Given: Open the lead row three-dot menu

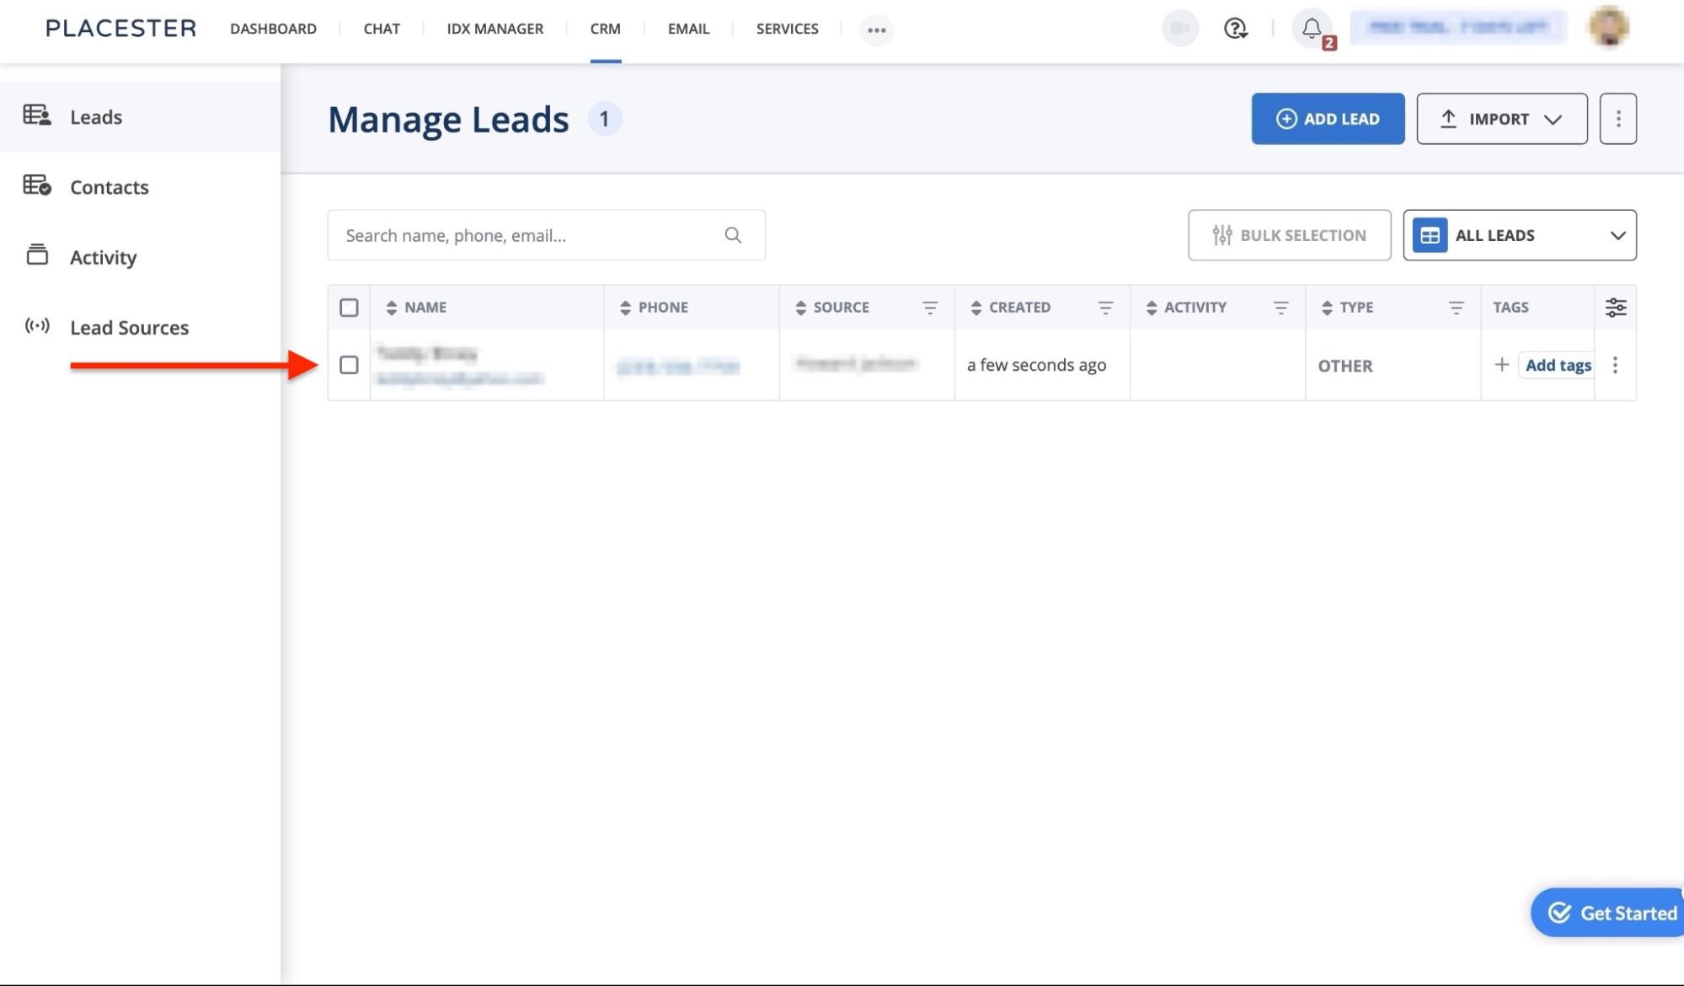Looking at the screenshot, I should point(1615,365).
